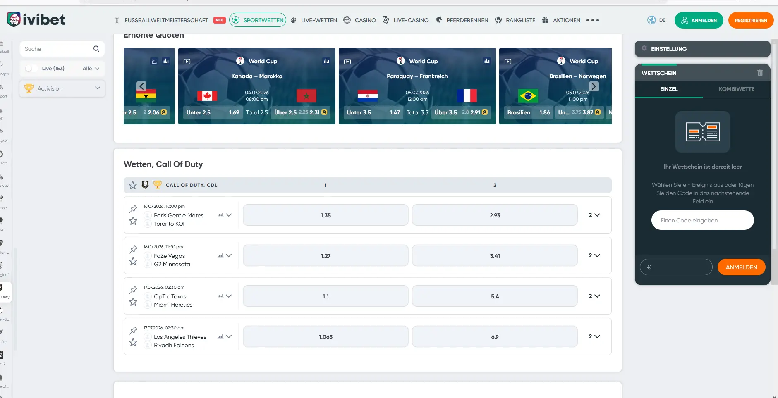Expand more markets for Los Angeles Thieves match
Image resolution: width=778 pixels, height=398 pixels.
(x=594, y=336)
